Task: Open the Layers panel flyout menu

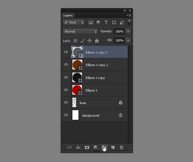Action: [129, 15]
